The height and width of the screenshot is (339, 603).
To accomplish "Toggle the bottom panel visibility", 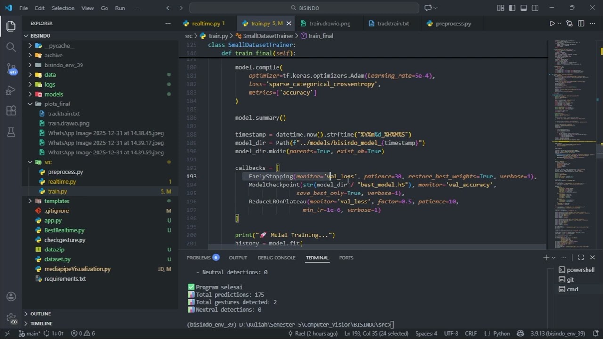I will (524, 8).
